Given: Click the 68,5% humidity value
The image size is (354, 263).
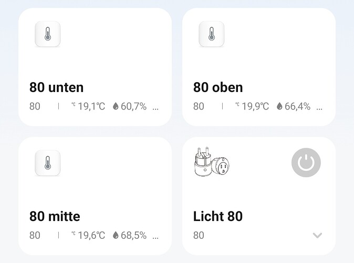Looking at the screenshot, I should [133, 236].
